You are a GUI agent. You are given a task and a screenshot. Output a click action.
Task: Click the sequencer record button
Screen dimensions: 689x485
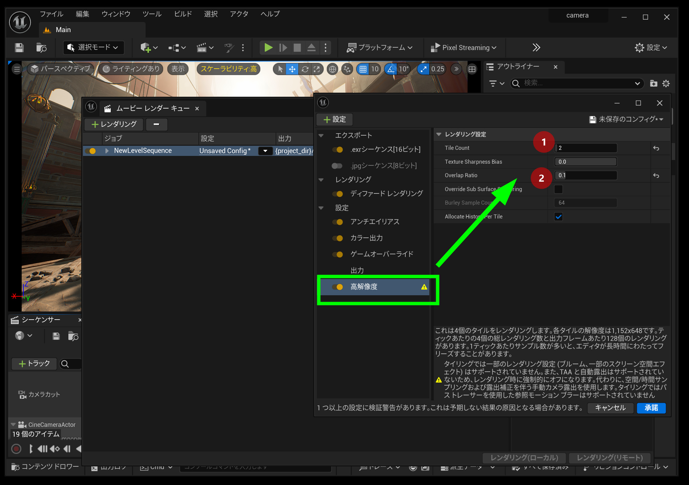click(x=16, y=449)
